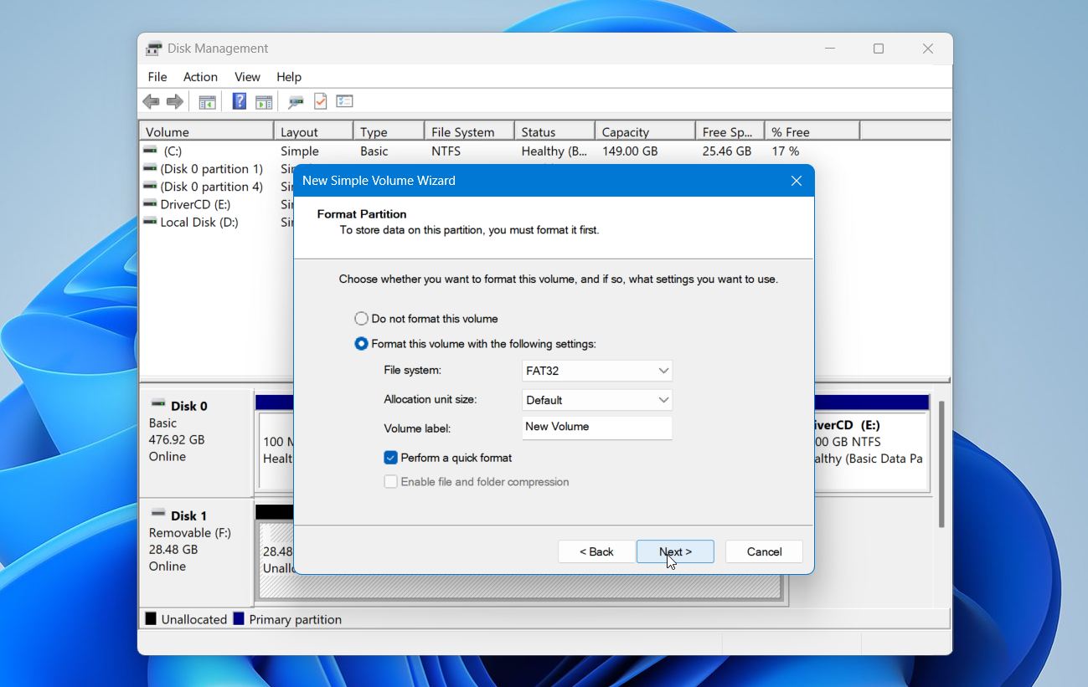The width and height of the screenshot is (1088, 687).
Task: Toggle the Show/Hide Action Pane toolbar icon
Action: (264, 102)
